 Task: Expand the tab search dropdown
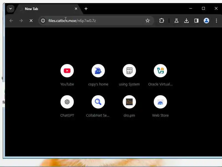click(x=11, y=9)
